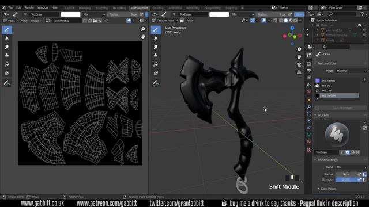
Task: Select the Mask tool in image editor
Action: (7, 73)
